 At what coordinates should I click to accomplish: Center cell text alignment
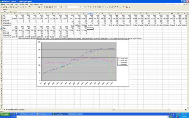point(95,7)
